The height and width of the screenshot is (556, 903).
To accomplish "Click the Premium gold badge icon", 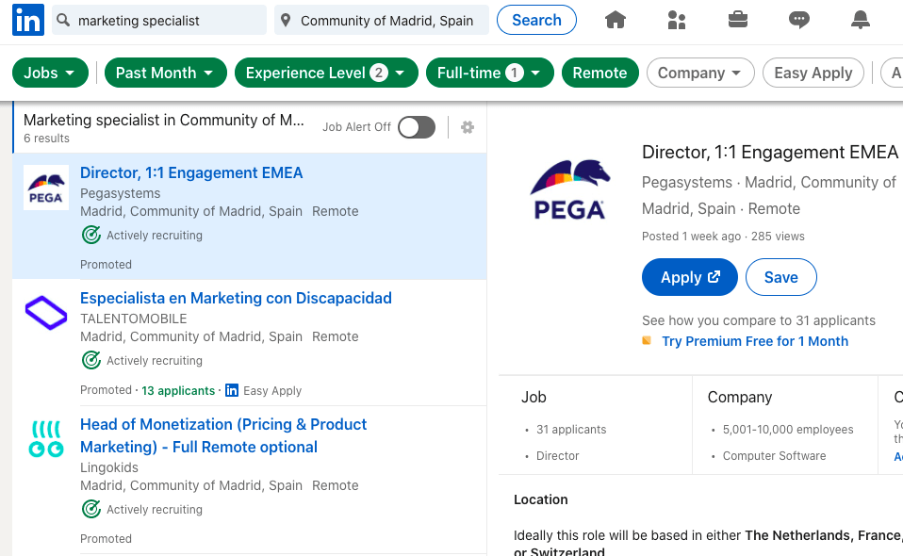I will [x=647, y=341].
